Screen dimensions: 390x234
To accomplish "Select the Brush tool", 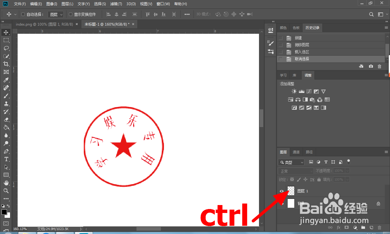I will point(6,96).
